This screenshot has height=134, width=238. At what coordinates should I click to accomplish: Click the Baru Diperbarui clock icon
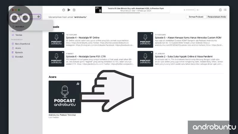pyautogui.click(x=13, y=44)
